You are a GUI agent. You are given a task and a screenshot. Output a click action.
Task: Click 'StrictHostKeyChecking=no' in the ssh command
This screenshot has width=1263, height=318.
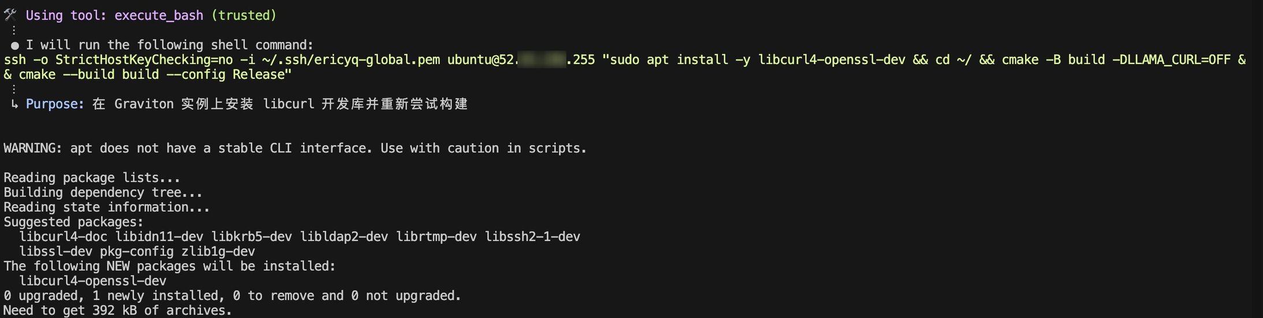click(144, 60)
